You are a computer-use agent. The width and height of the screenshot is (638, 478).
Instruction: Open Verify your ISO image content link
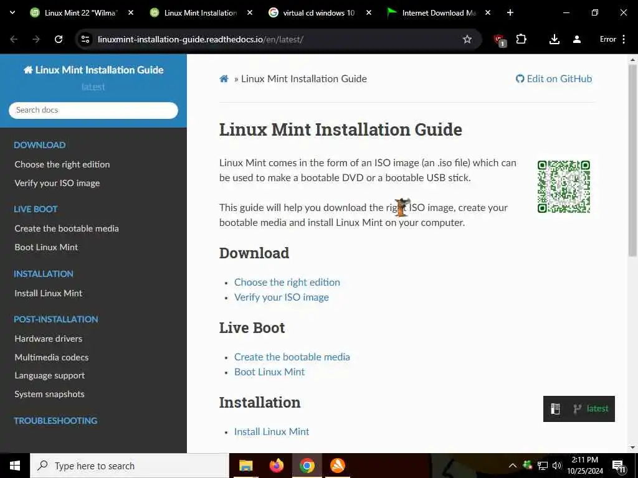click(x=281, y=297)
